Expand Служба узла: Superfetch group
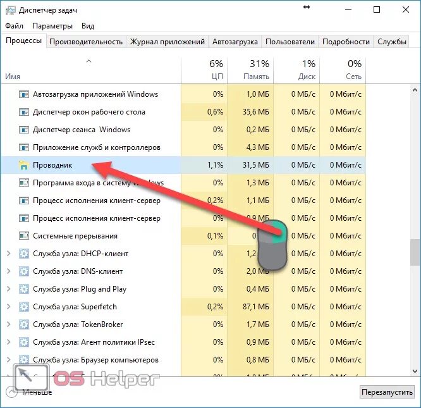The image size is (421, 408). (x=9, y=306)
